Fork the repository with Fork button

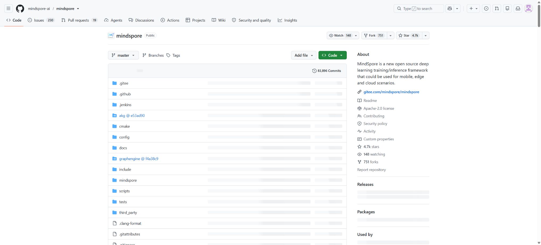374,35
